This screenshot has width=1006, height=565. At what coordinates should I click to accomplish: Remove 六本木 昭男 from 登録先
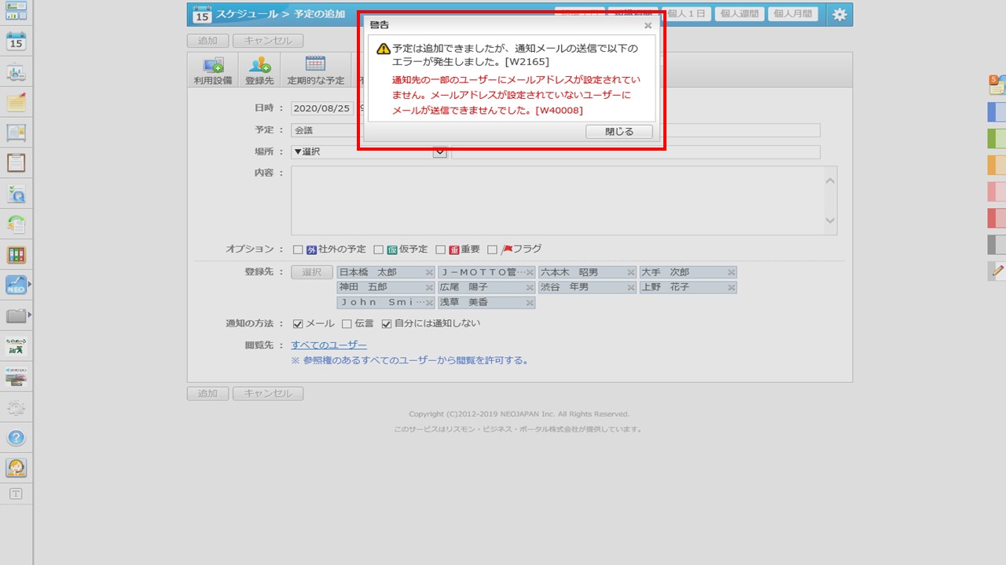tap(631, 272)
